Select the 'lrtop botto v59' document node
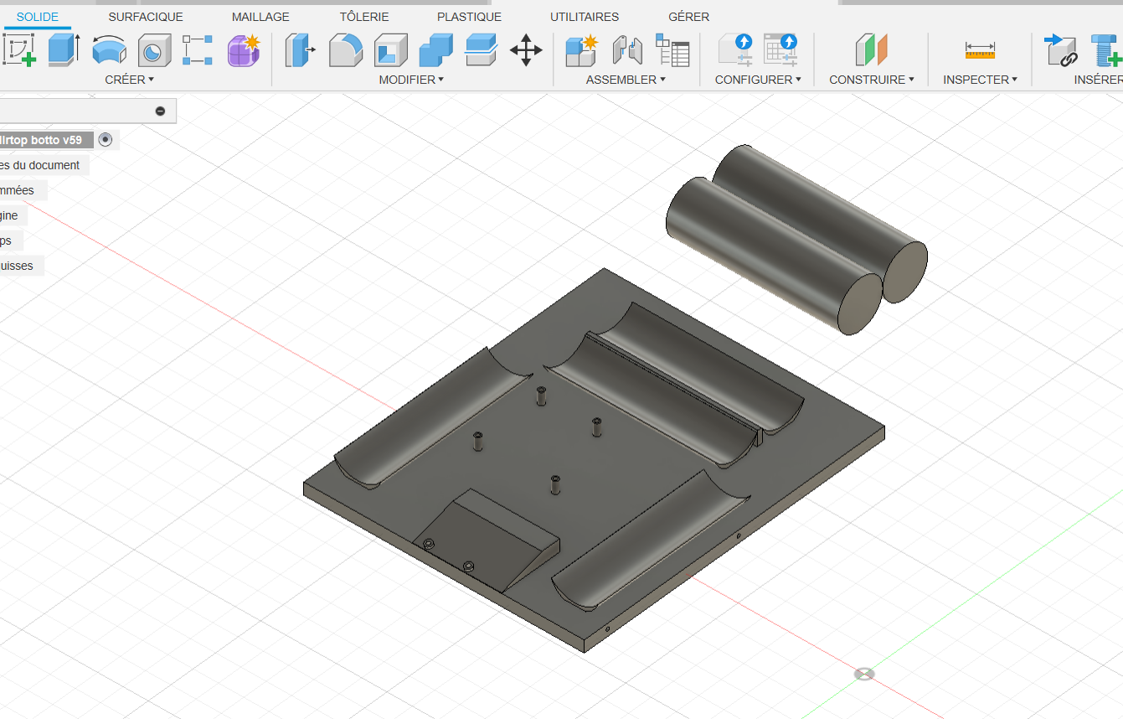The height and width of the screenshot is (719, 1123). pyautogui.click(x=46, y=140)
